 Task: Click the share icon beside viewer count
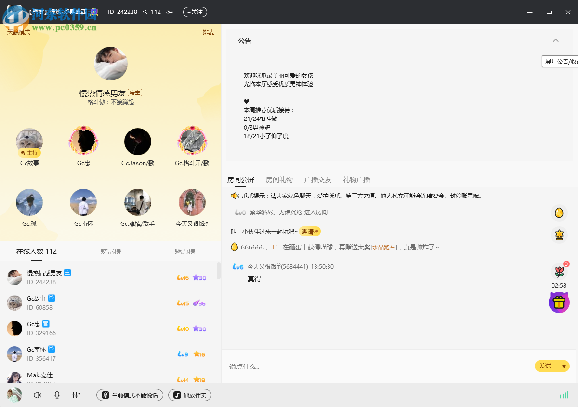[169, 13]
